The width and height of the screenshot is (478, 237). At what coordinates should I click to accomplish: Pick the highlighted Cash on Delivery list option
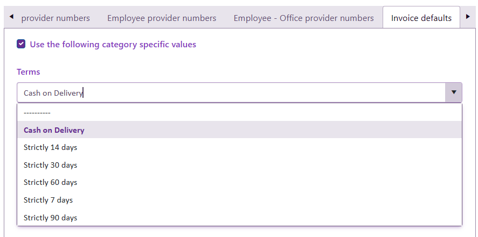(x=54, y=130)
